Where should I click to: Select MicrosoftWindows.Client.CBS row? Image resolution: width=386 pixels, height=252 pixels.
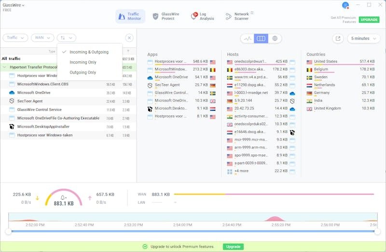68,84
